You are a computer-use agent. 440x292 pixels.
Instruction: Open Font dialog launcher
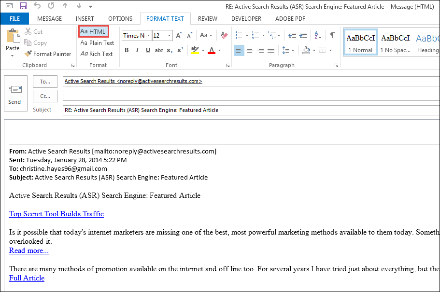227,65
